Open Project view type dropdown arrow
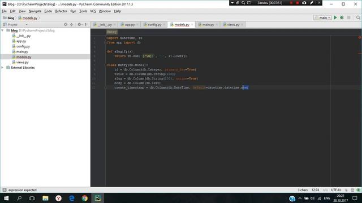The height and width of the screenshot is (203, 362). (27, 25)
